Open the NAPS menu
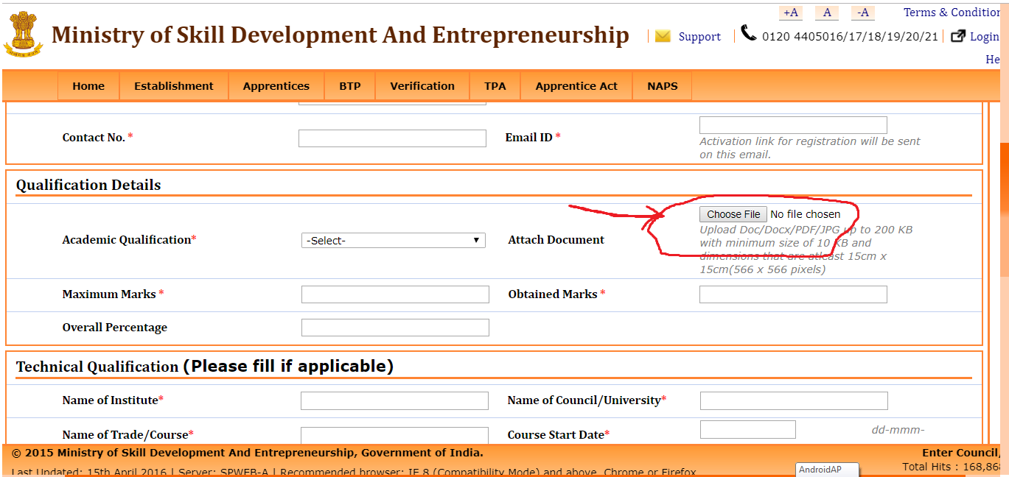 point(663,86)
